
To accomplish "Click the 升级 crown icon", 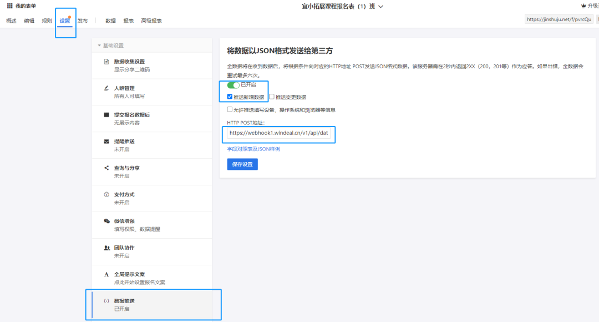I will point(583,6).
